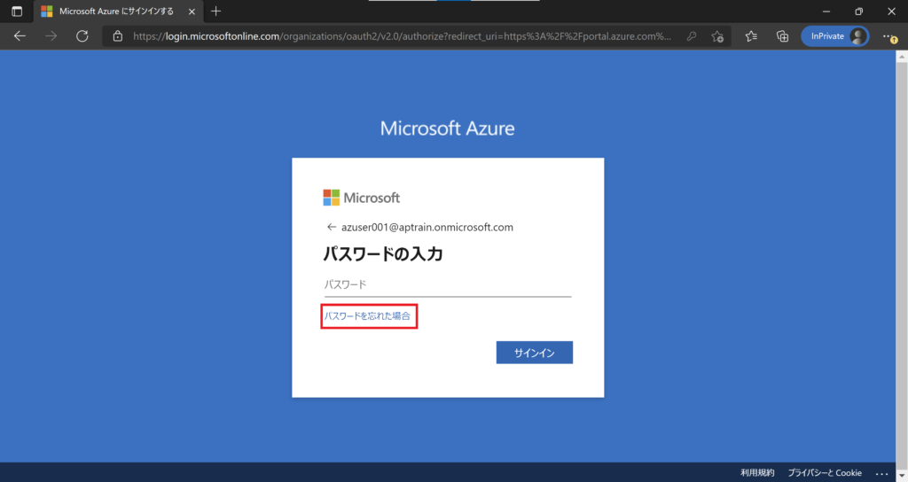Click the サインイン button
The height and width of the screenshot is (482, 908).
(535, 353)
